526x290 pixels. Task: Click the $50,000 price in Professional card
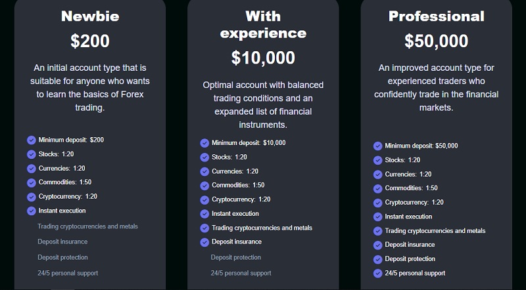tap(437, 41)
